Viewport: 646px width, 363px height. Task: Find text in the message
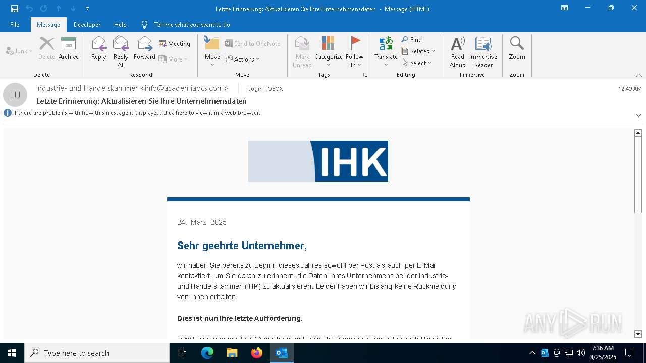click(x=412, y=40)
